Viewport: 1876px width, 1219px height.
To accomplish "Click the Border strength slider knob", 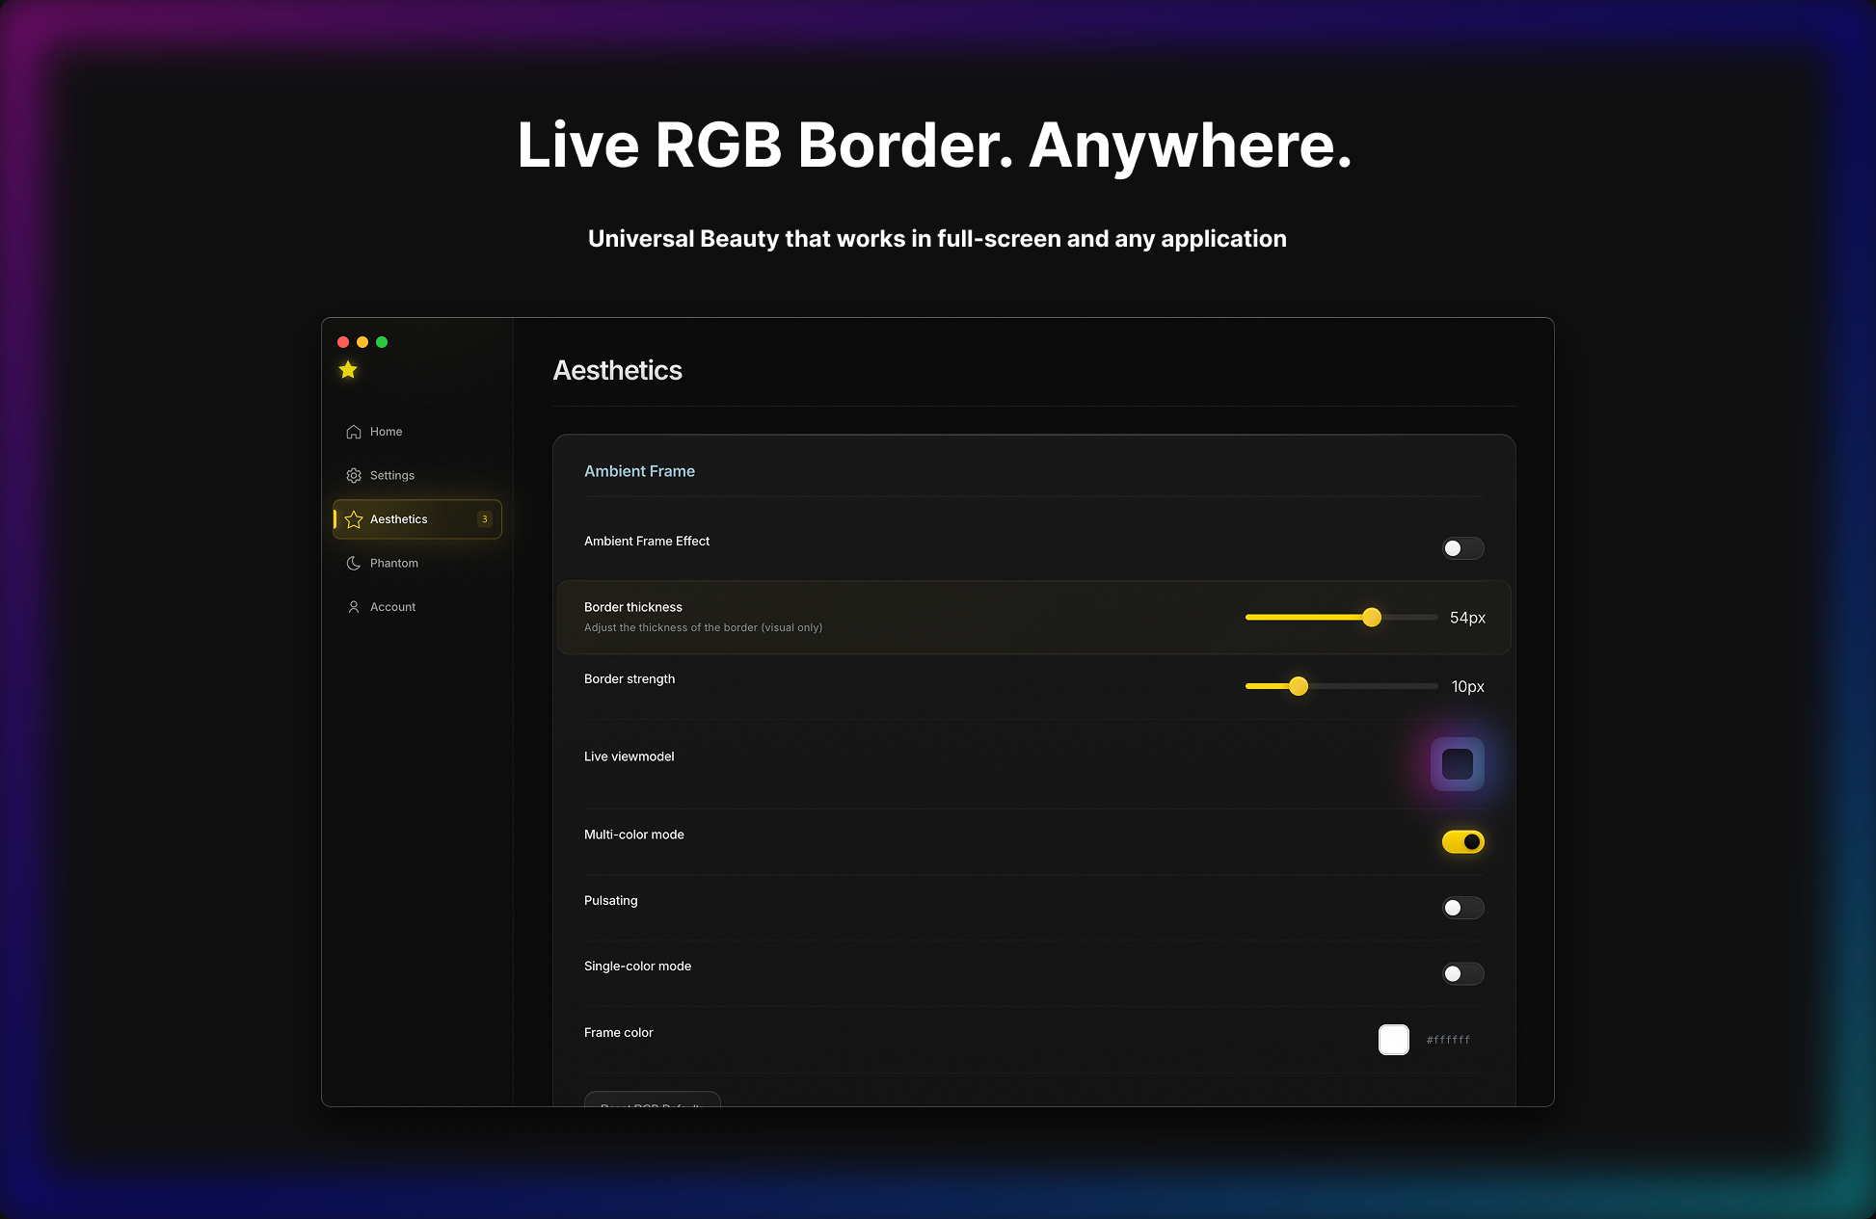I will (1299, 686).
